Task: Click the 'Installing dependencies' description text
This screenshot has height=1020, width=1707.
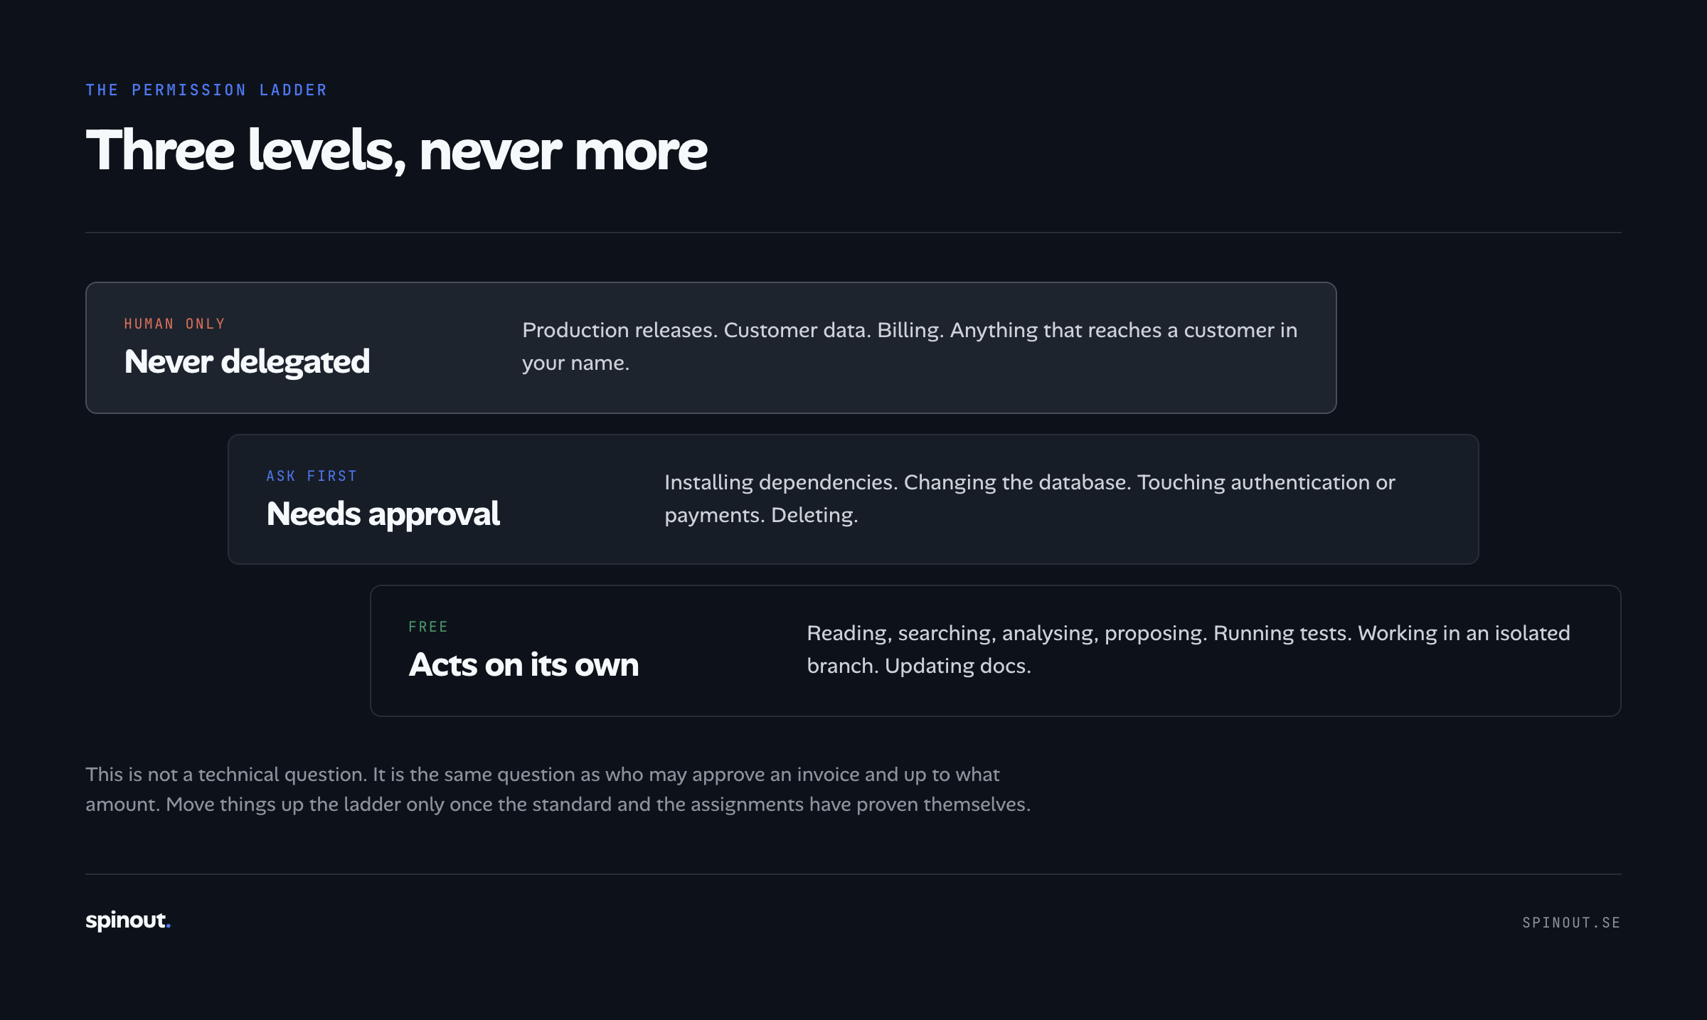Action: coord(1030,499)
